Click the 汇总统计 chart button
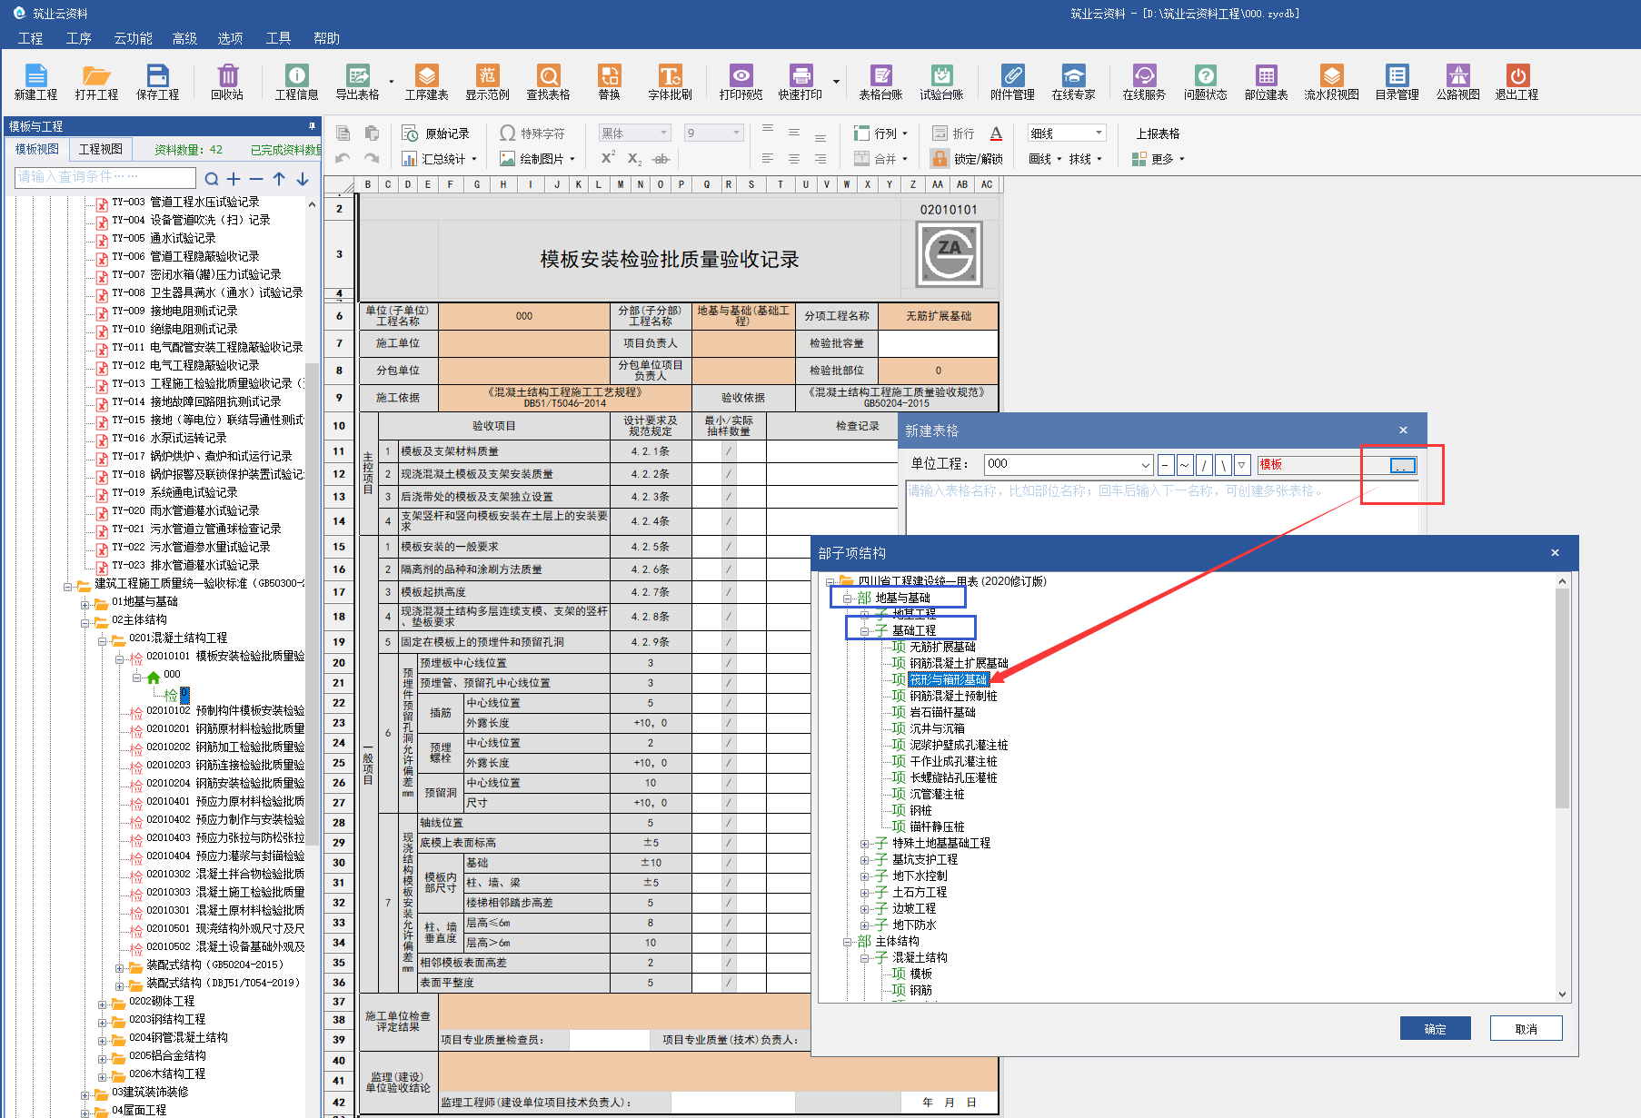The height and width of the screenshot is (1118, 1641). coord(439,159)
